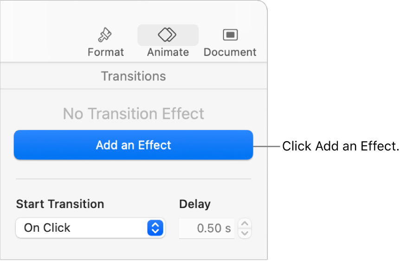Image resolution: width=400 pixels, height=261 pixels.
Task: Switch to the Document tab label
Action: click(230, 52)
